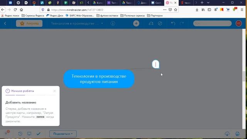
Task: Click the site security padlock icon
Action: (48, 10)
